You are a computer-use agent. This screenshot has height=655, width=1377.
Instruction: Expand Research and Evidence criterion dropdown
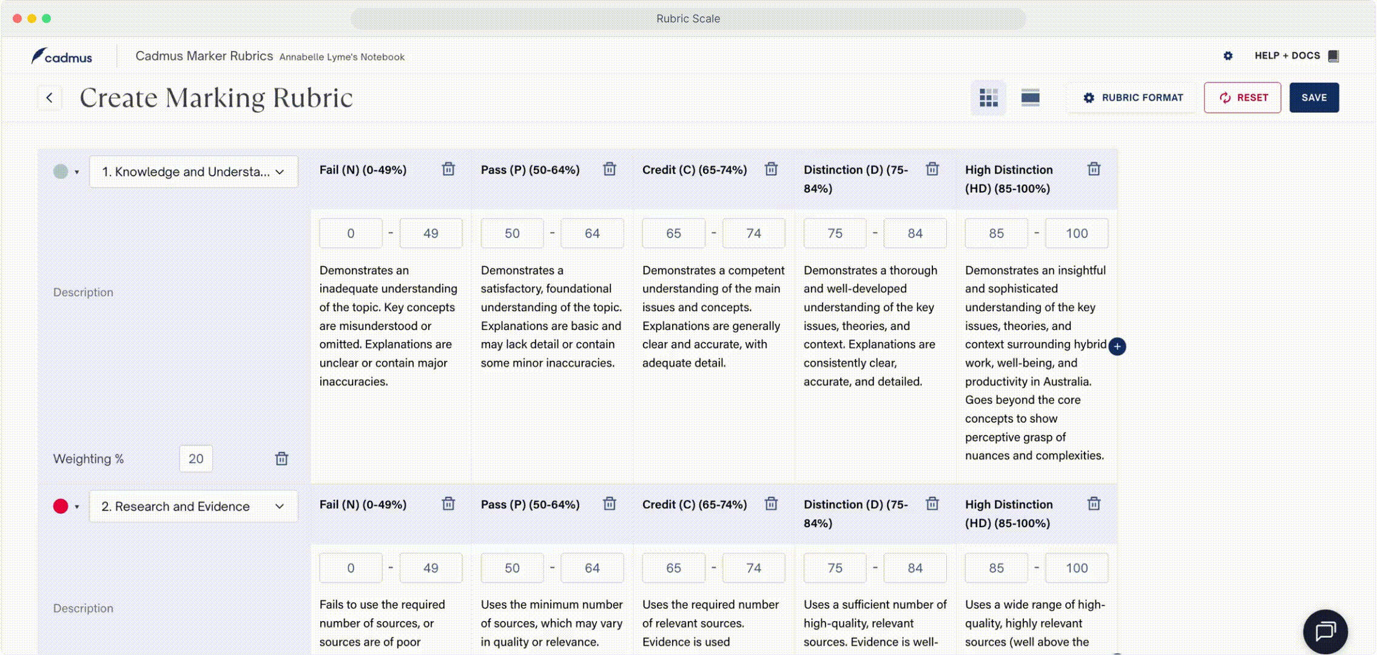pyautogui.click(x=280, y=506)
